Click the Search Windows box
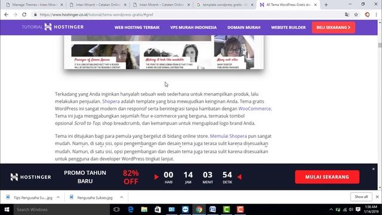 click(x=62, y=210)
